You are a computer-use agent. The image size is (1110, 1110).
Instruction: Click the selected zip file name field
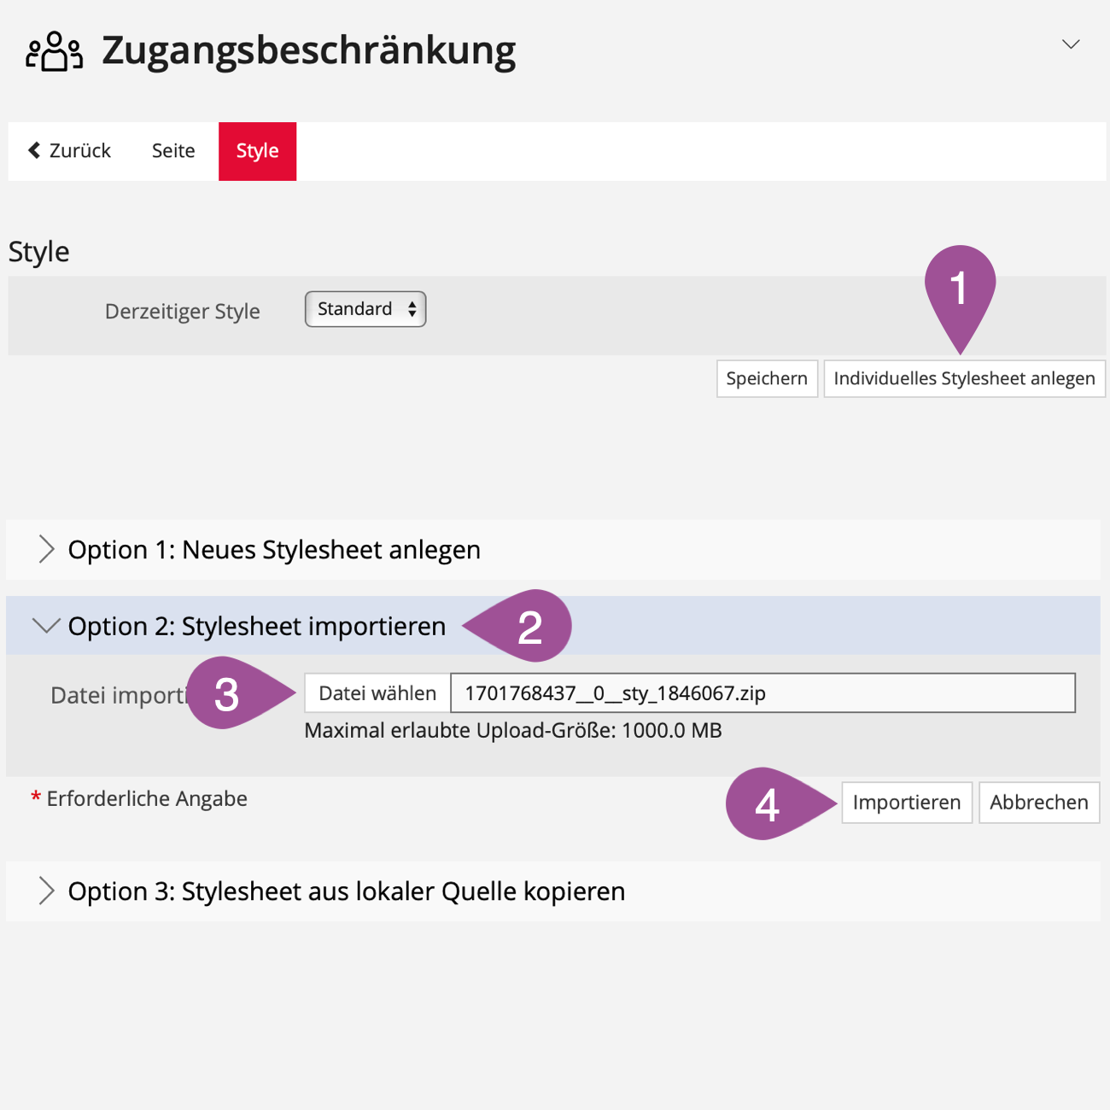click(x=762, y=693)
